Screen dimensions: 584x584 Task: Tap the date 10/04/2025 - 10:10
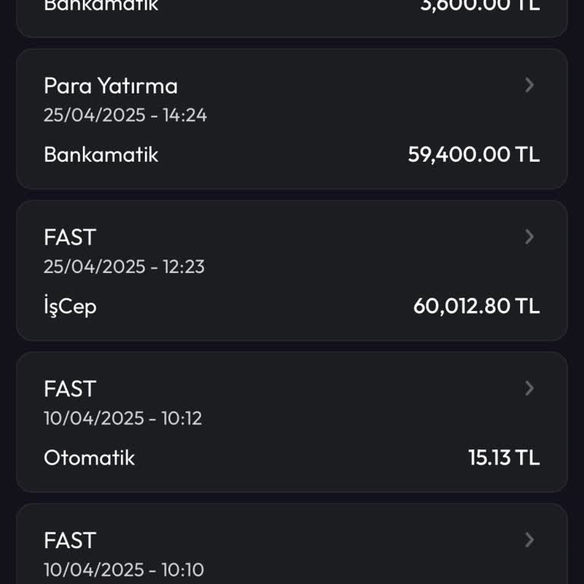point(123,570)
